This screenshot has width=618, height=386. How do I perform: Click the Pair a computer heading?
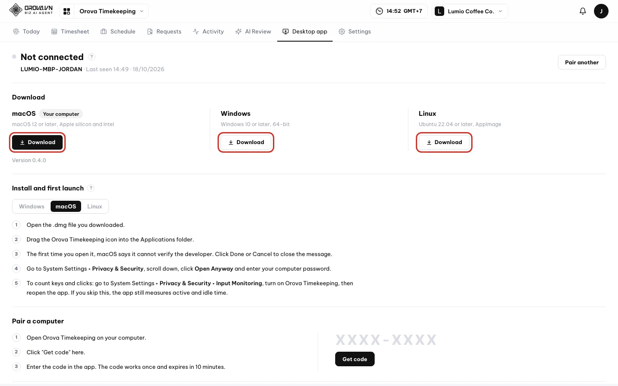38,321
